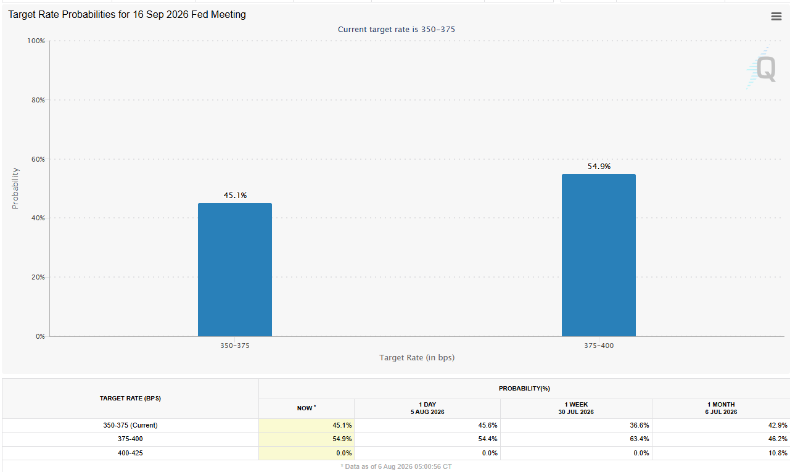Click the 40% y-axis tick label
This screenshot has height=472, width=790.
pyautogui.click(x=38, y=218)
